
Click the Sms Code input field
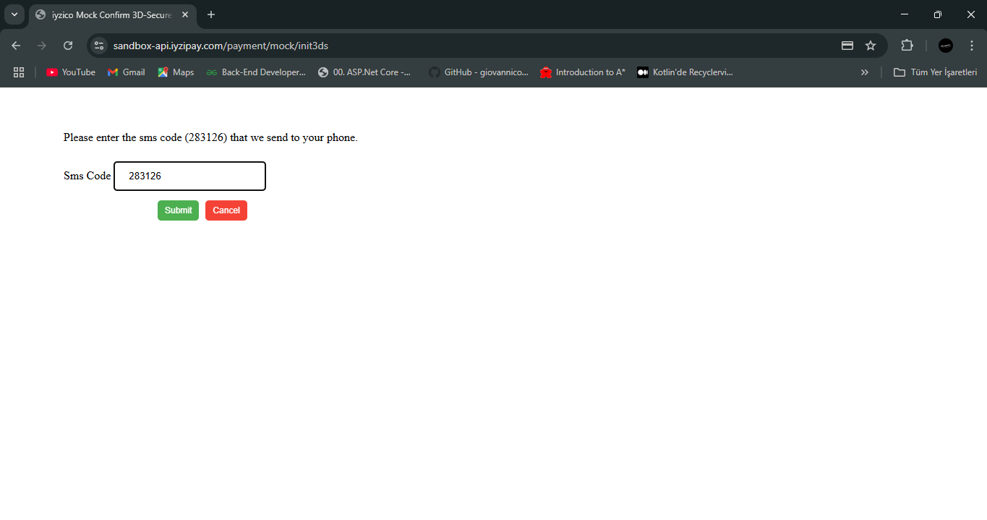coord(190,176)
